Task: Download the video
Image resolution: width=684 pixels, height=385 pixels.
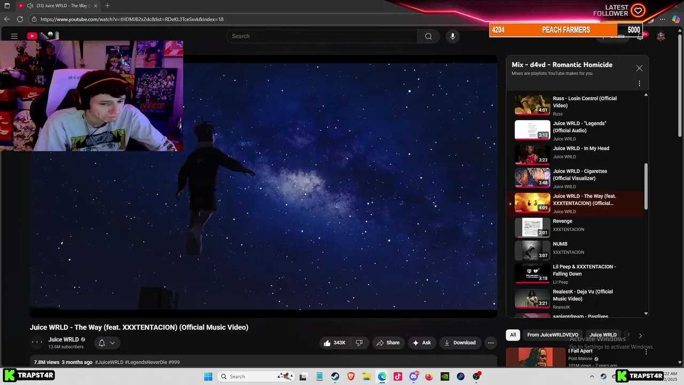Action: click(x=460, y=343)
